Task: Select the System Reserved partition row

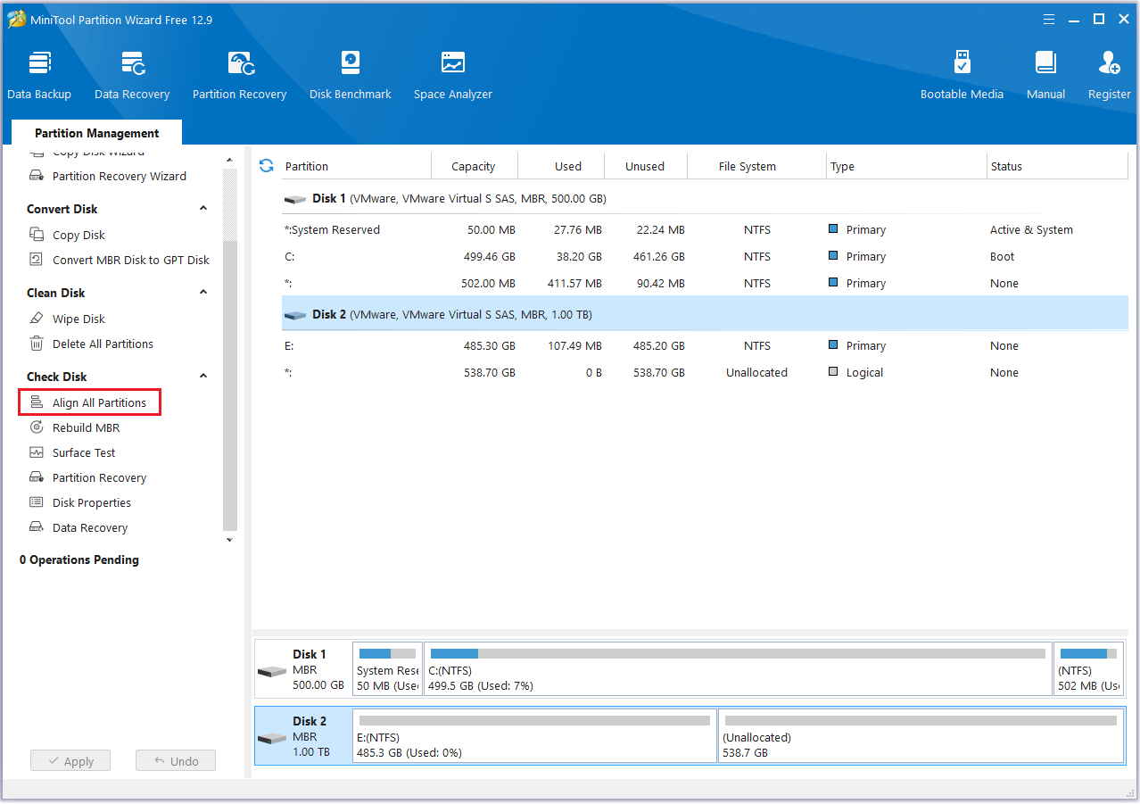Action: [705, 229]
